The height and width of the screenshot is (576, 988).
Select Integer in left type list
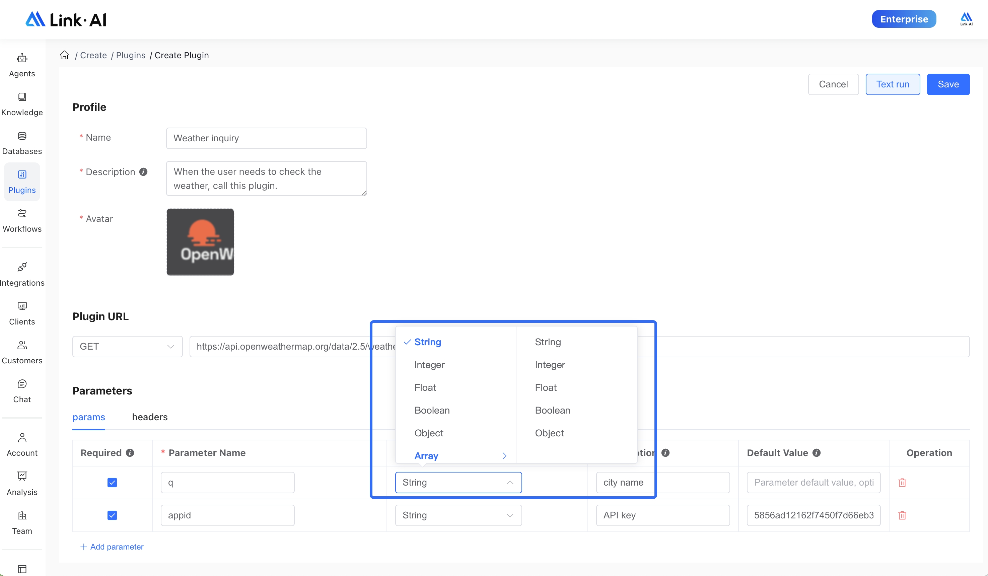pyautogui.click(x=456, y=365)
